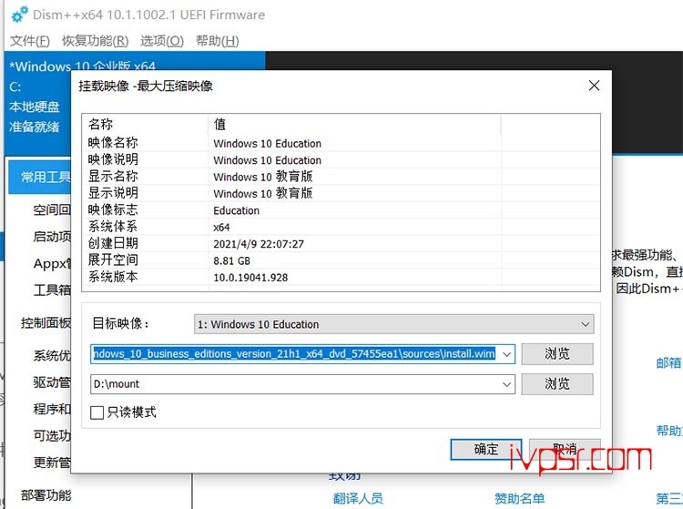Cancel the dialog with 取消
Image resolution: width=683 pixels, height=509 pixels.
click(x=565, y=449)
